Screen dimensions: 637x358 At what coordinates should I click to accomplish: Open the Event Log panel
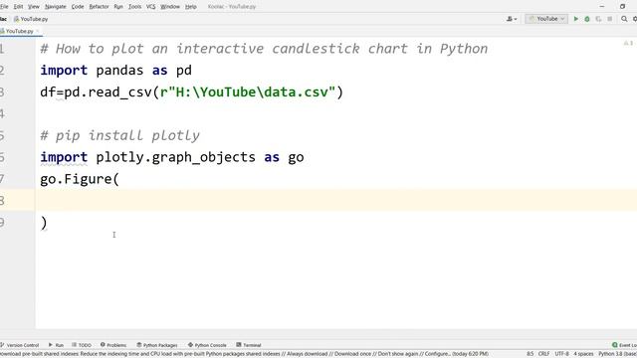pos(625,345)
